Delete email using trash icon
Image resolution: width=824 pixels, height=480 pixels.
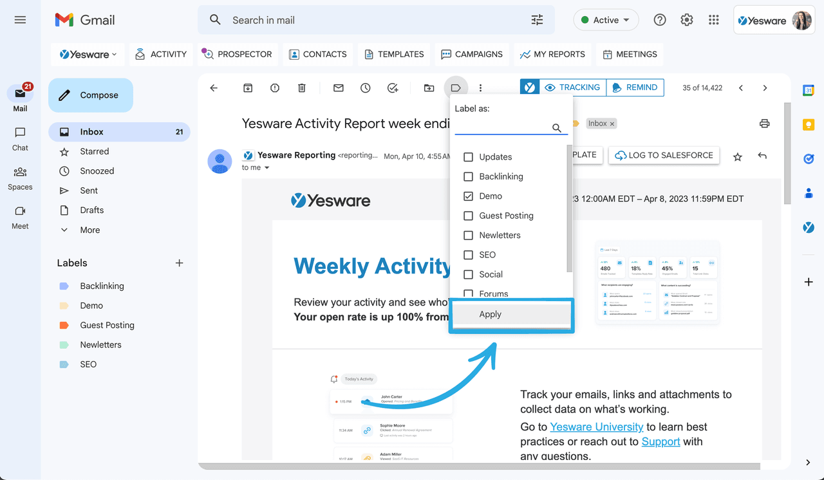pyautogui.click(x=302, y=88)
